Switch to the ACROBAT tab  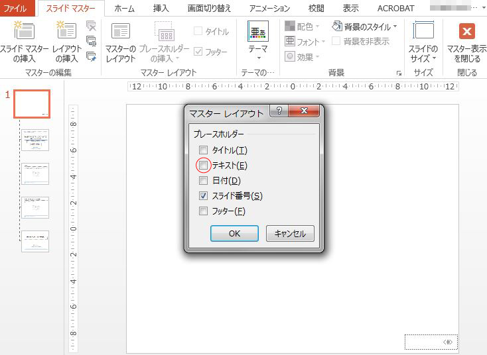395,9
